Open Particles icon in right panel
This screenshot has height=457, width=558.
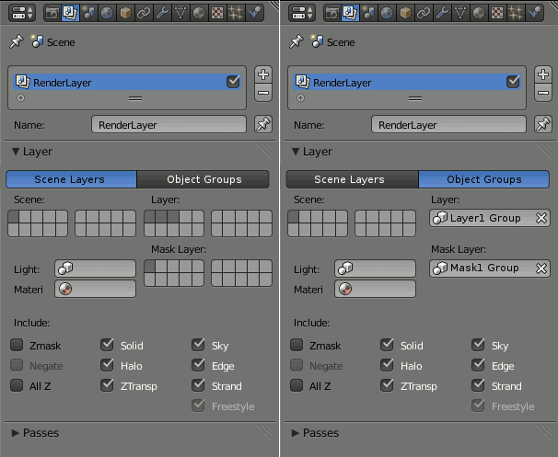click(x=516, y=13)
